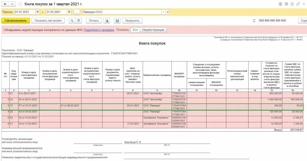Viewport: 307px width, 161px height.
Task: Click the start date field 01.01.2021
Action: (x=25, y=12)
